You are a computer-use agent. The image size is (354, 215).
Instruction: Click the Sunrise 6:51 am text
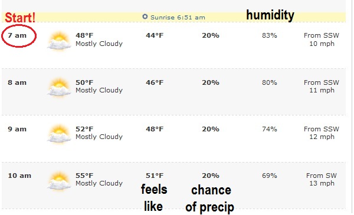178,17
